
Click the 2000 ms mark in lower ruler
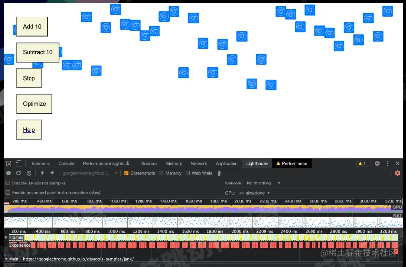tap(240, 231)
